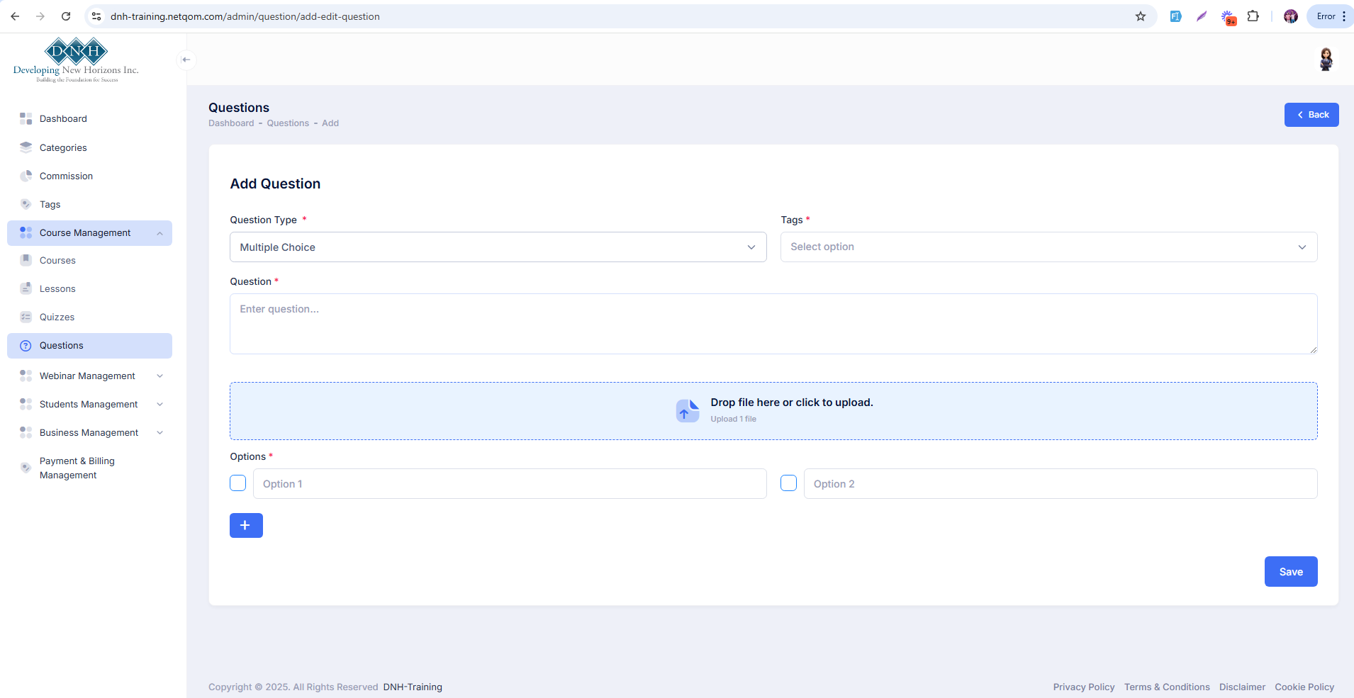Click the file drop upload area
The width and height of the screenshot is (1354, 698).
pos(773,411)
